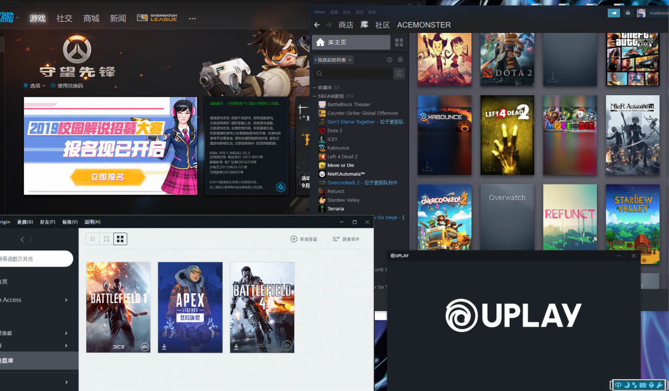This screenshot has width=669, height=391.
Task: Click download icon on Battlefield 4 cover
Action: coord(236,346)
